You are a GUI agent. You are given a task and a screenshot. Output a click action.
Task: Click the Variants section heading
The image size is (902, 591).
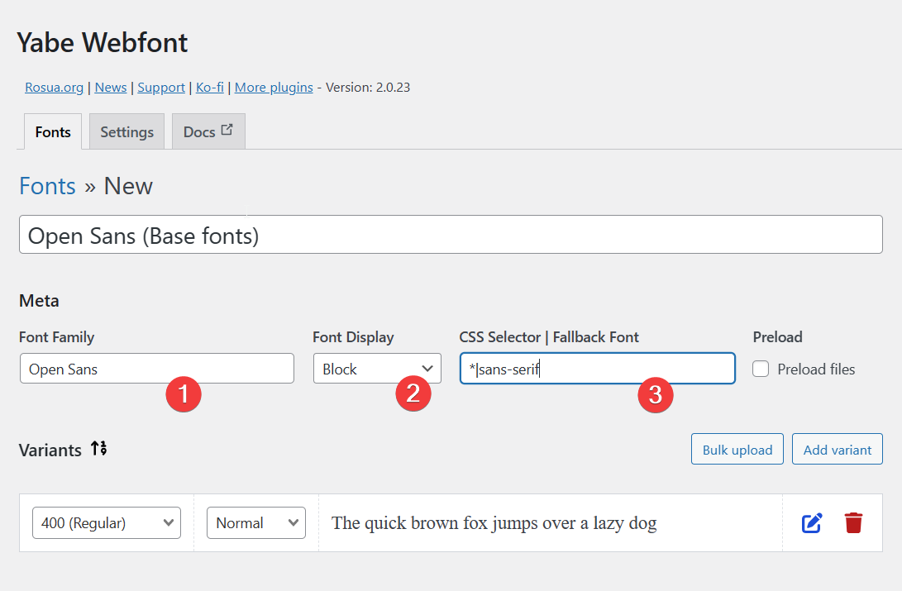pos(50,450)
